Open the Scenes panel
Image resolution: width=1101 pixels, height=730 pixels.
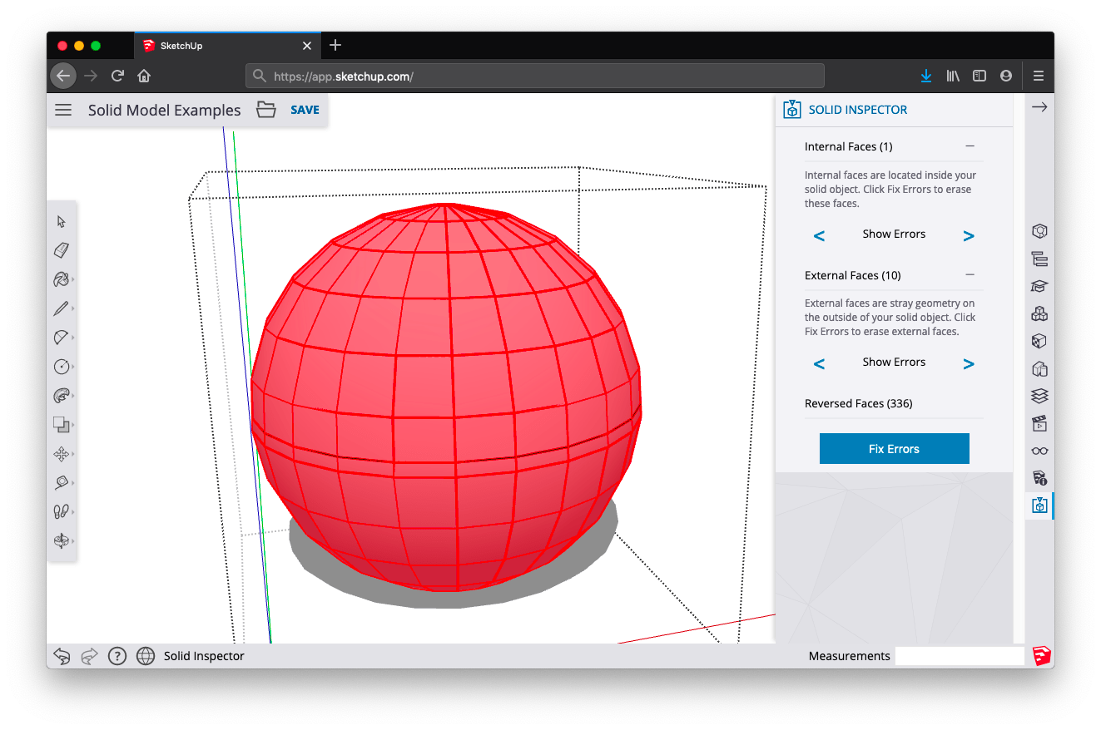1039,423
